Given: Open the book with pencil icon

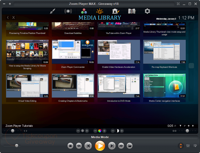Looking at the screenshot, I should point(132,11).
